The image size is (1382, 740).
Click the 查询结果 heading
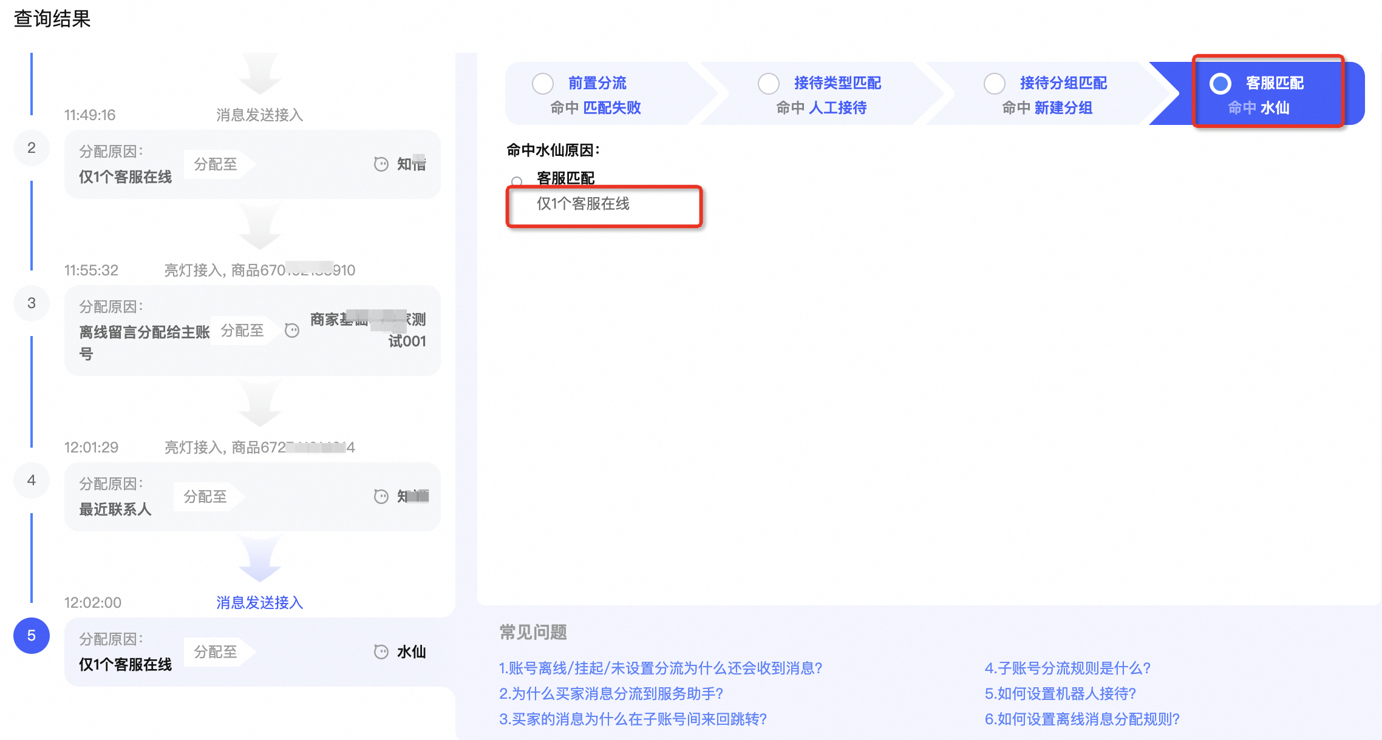(x=52, y=18)
